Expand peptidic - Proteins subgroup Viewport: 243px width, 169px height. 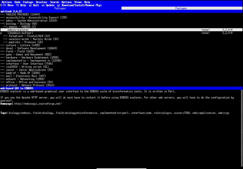coord(23,42)
